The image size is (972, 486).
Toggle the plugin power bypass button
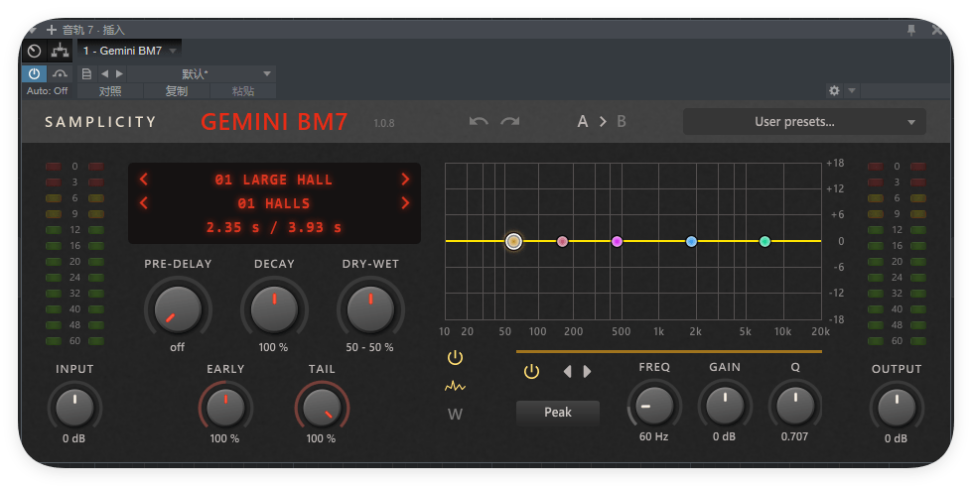tap(34, 73)
